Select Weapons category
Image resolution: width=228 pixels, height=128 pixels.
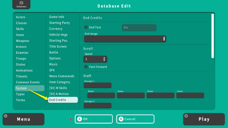[23, 41]
